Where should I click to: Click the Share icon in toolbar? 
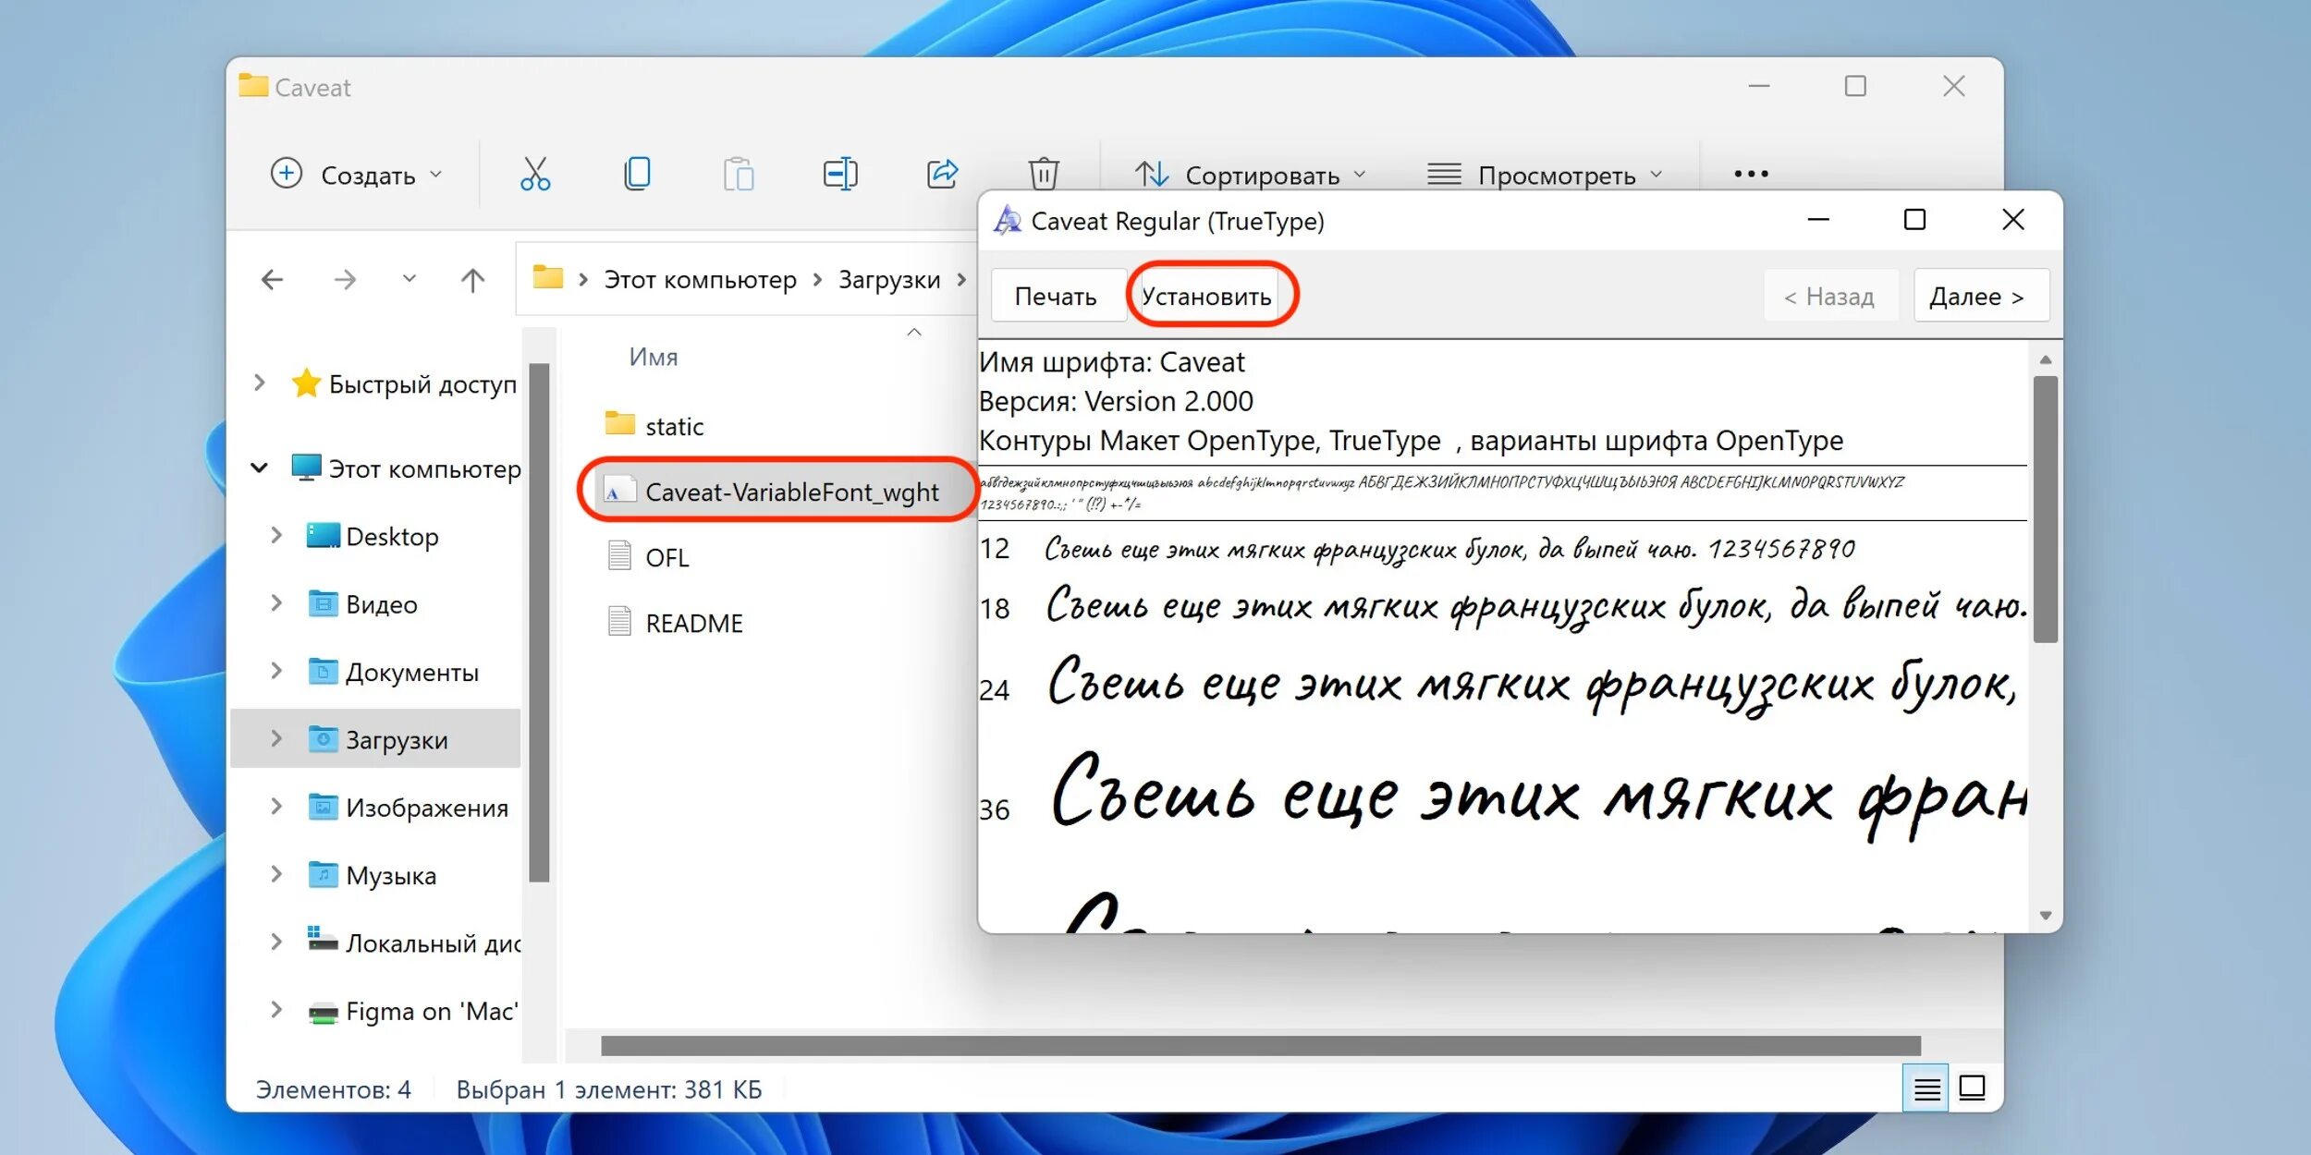tap(942, 174)
